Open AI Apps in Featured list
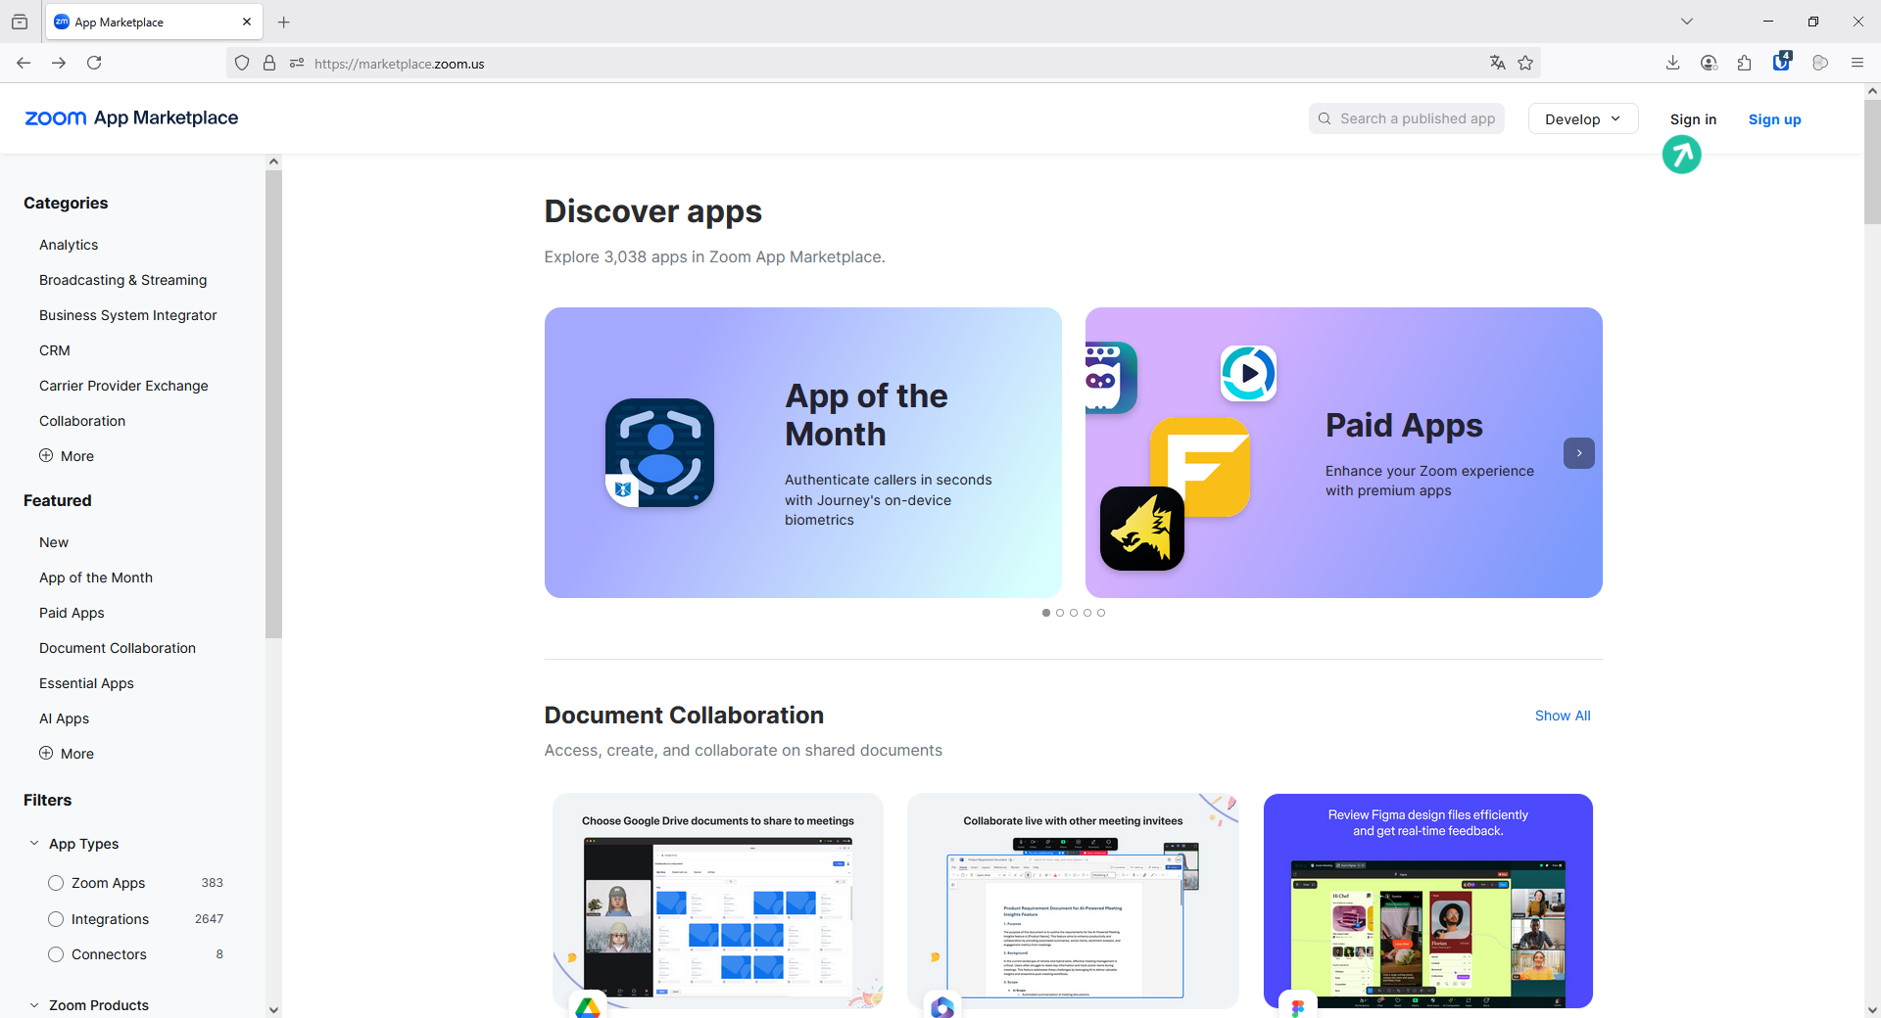1881x1018 pixels. coord(65,718)
